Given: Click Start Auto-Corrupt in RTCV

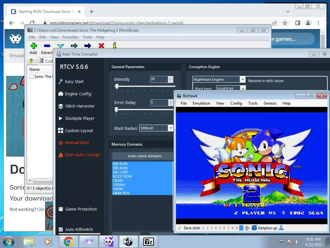Looking at the screenshot, I should click(x=82, y=155).
